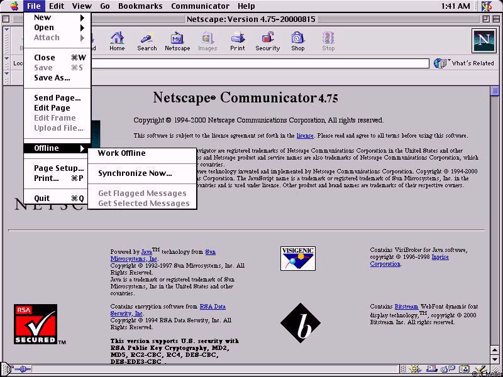
Task: Expand the Attach submenu
Action: tap(58, 38)
